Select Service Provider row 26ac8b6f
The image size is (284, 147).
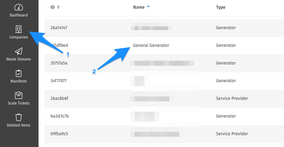(164, 99)
